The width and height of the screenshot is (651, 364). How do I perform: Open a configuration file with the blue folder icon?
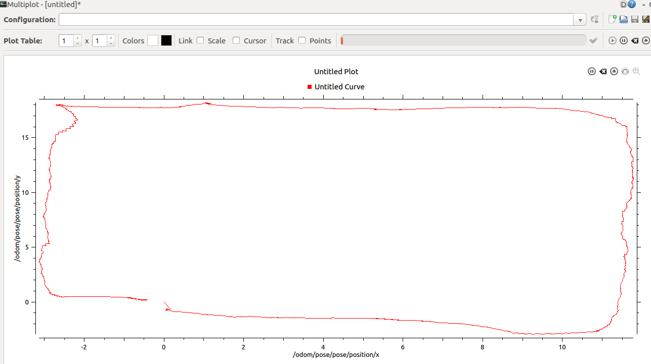(x=624, y=19)
